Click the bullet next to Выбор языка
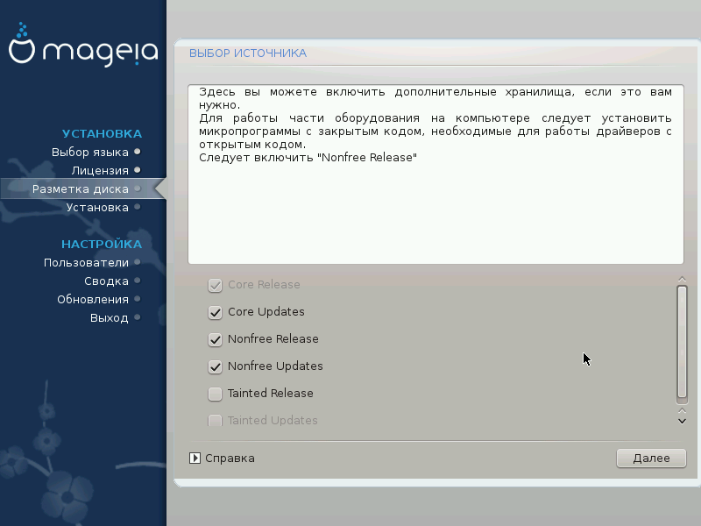This screenshot has width=701, height=526. [x=138, y=152]
